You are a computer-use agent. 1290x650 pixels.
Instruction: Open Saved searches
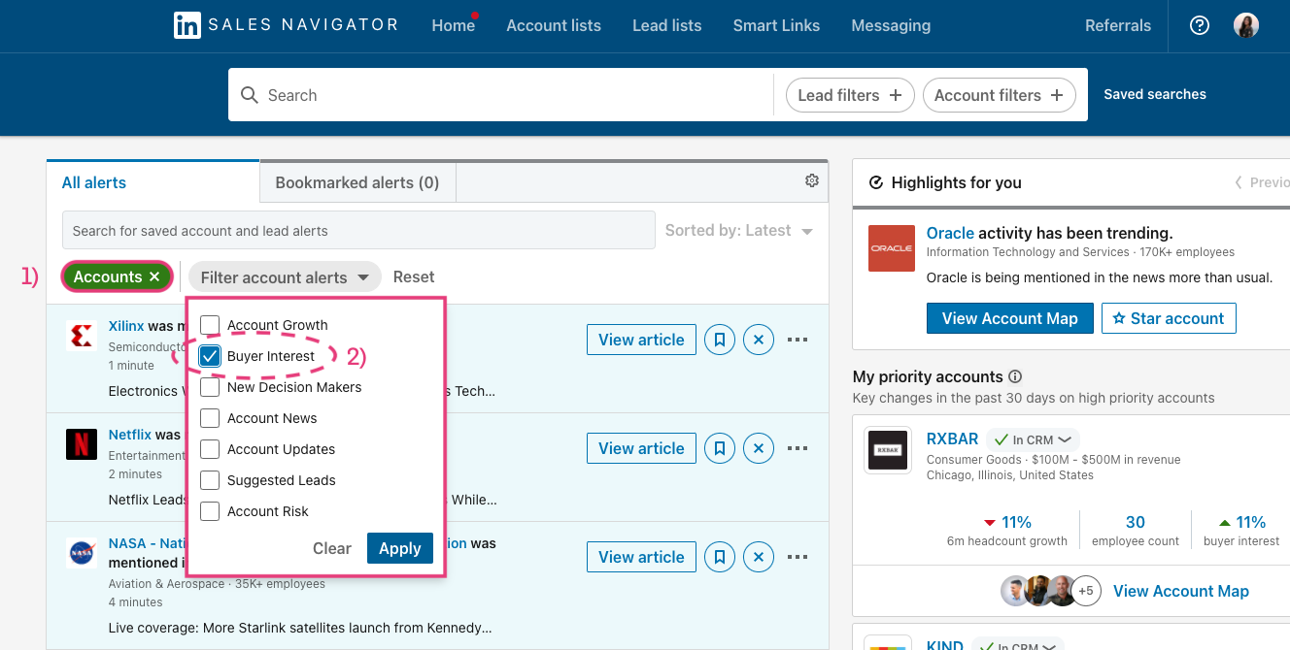click(1155, 94)
